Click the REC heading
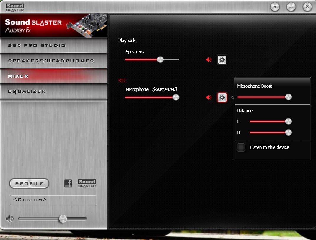The width and height of the screenshot is (316, 240). 122,80
